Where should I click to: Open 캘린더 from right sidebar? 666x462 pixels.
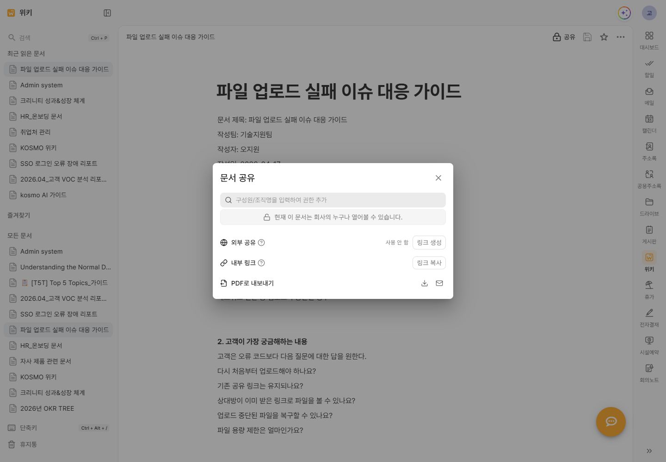click(x=649, y=123)
